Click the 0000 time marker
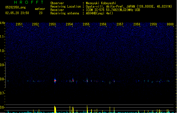Viewport: 177px width, 113px height. pyautogui.click(x=170, y=24)
